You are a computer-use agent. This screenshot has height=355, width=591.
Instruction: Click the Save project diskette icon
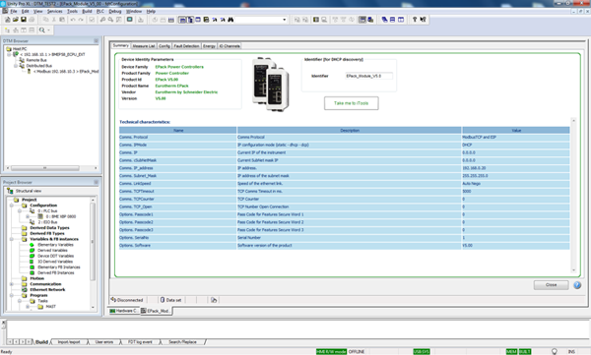(x=24, y=20)
